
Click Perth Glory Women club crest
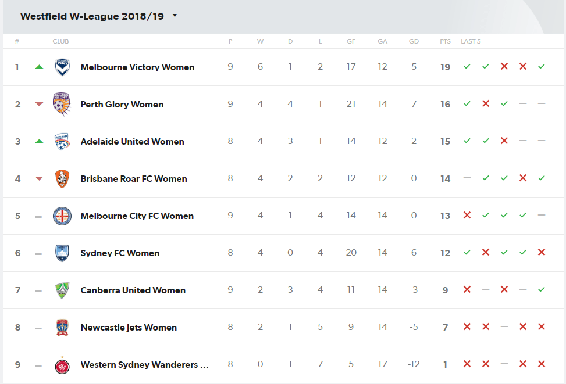click(62, 104)
